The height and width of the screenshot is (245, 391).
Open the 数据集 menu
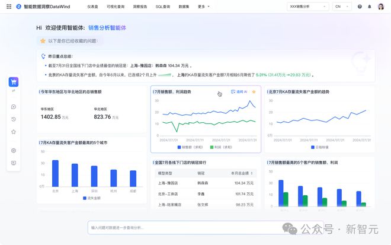pos(184,7)
